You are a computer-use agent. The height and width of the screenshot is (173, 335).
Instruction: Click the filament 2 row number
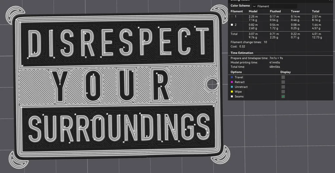236,25
